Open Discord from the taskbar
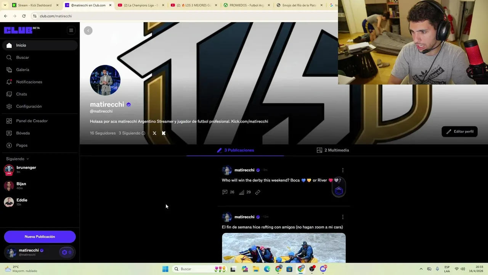The width and height of the screenshot is (488, 275). [x=323, y=269]
